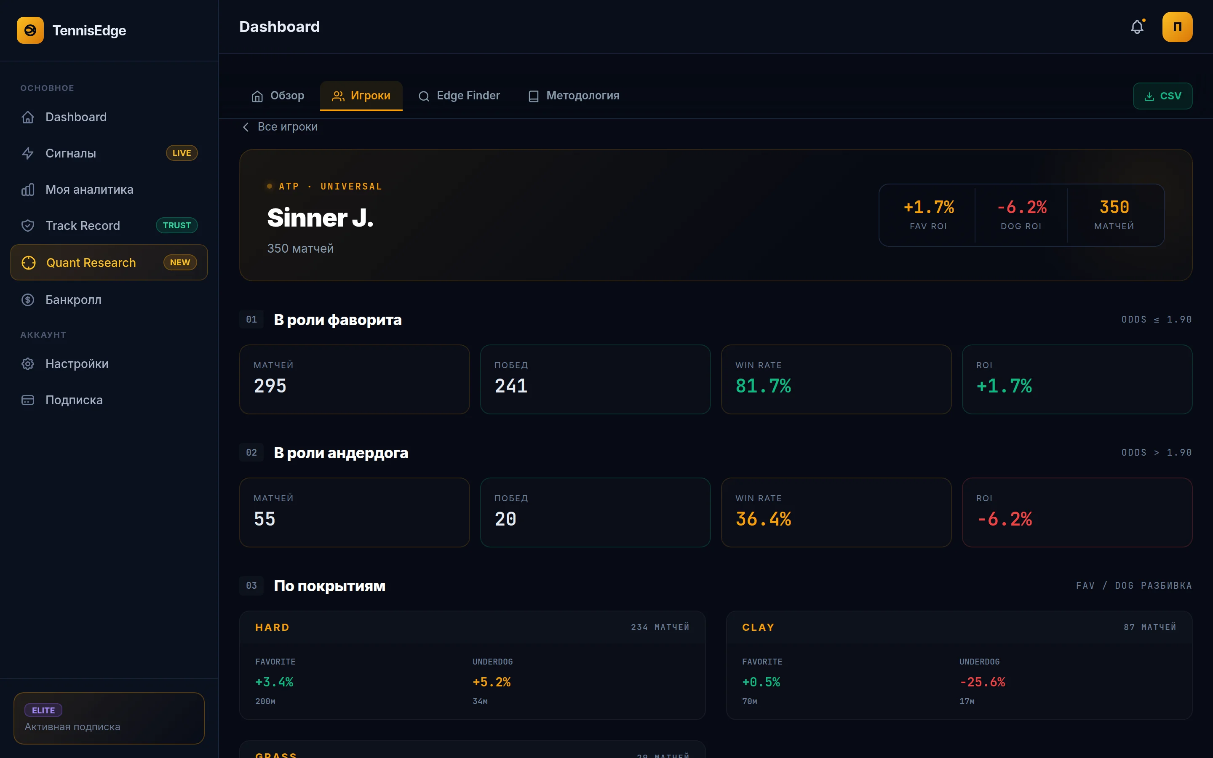Click the favorite WIN RATE 81.7% card
Screen dimensions: 1213x758
[x=836, y=379]
